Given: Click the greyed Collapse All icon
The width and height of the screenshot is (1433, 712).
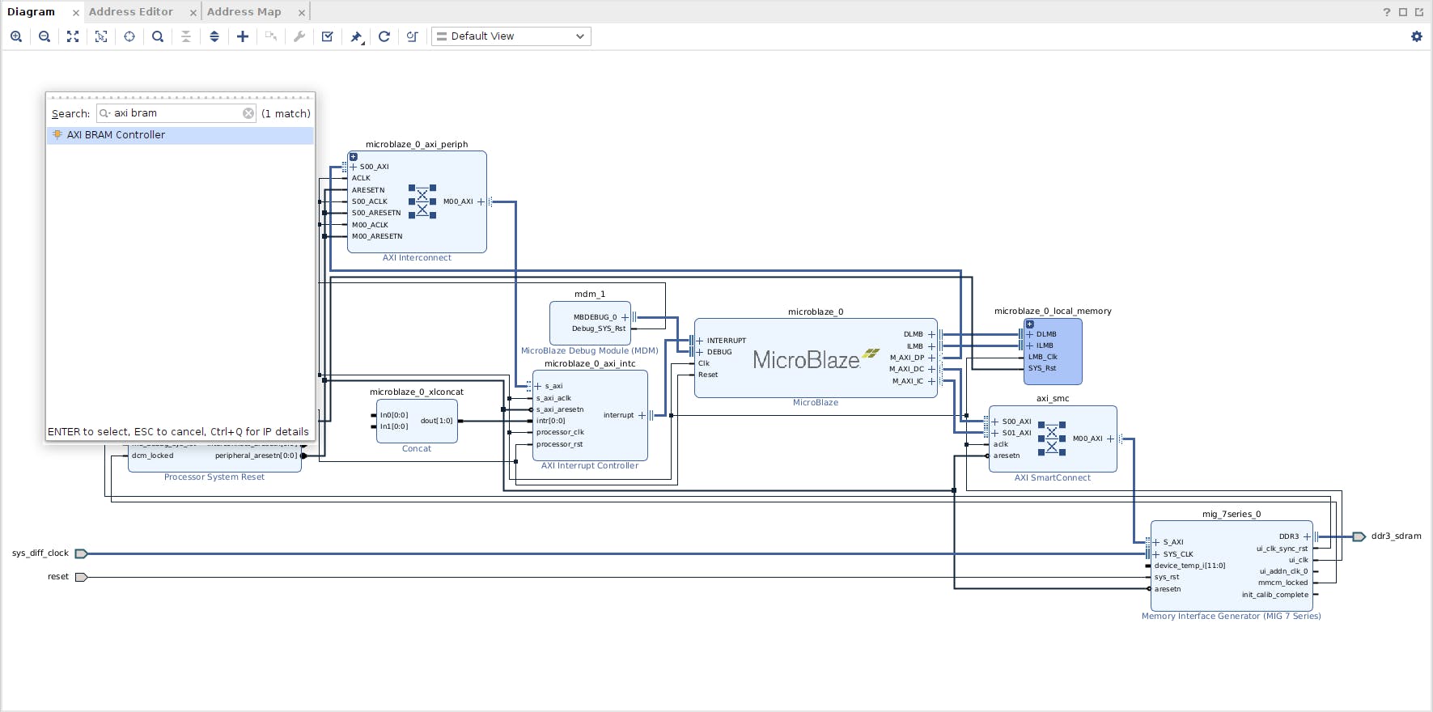Looking at the screenshot, I should [x=186, y=36].
